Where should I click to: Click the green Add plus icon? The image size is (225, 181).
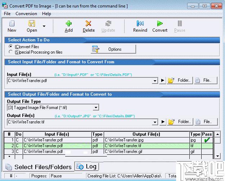point(69,23)
